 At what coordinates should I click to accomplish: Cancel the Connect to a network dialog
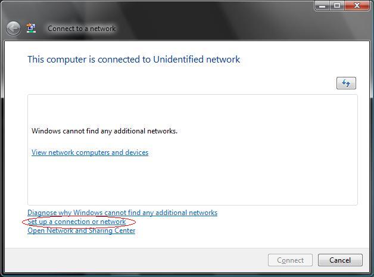pos(340,260)
